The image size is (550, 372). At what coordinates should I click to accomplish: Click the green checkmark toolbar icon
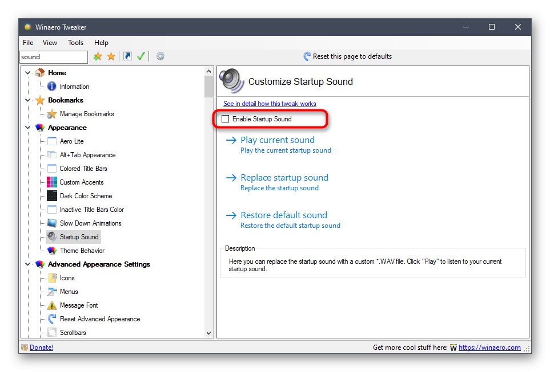(x=141, y=56)
